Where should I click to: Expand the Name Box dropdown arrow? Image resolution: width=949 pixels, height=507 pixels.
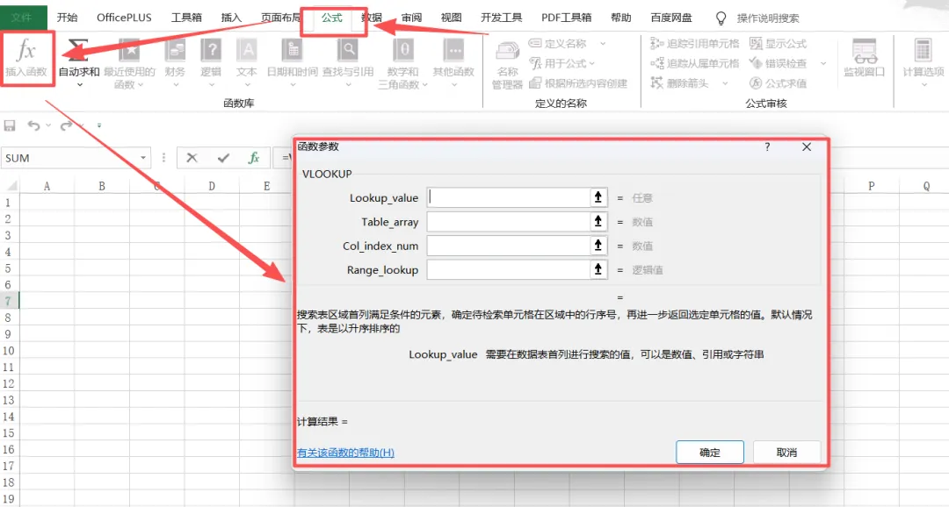click(x=143, y=158)
